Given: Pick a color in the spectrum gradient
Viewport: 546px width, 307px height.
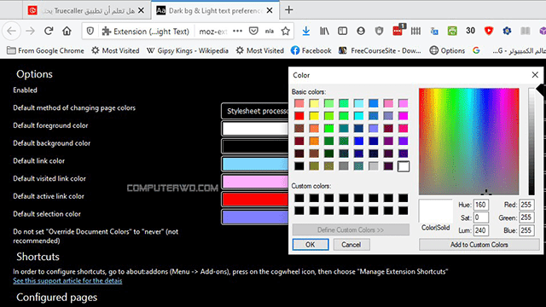Looking at the screenshot, I should pyautogui.click(x=468, y=141).
